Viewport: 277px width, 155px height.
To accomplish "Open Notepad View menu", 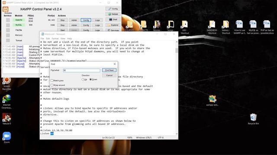I will click(x=63, y=38).
